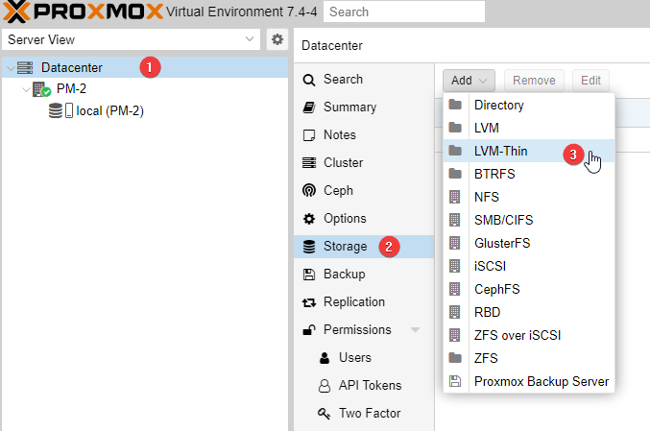Viewport: 650px width, 431px height.
Task: Click the API Tokens user icon
Action: coord(325,386)
